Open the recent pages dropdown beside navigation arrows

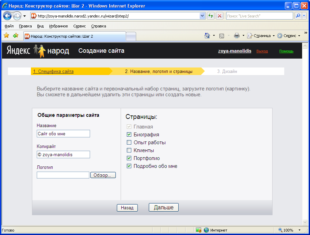24,16
